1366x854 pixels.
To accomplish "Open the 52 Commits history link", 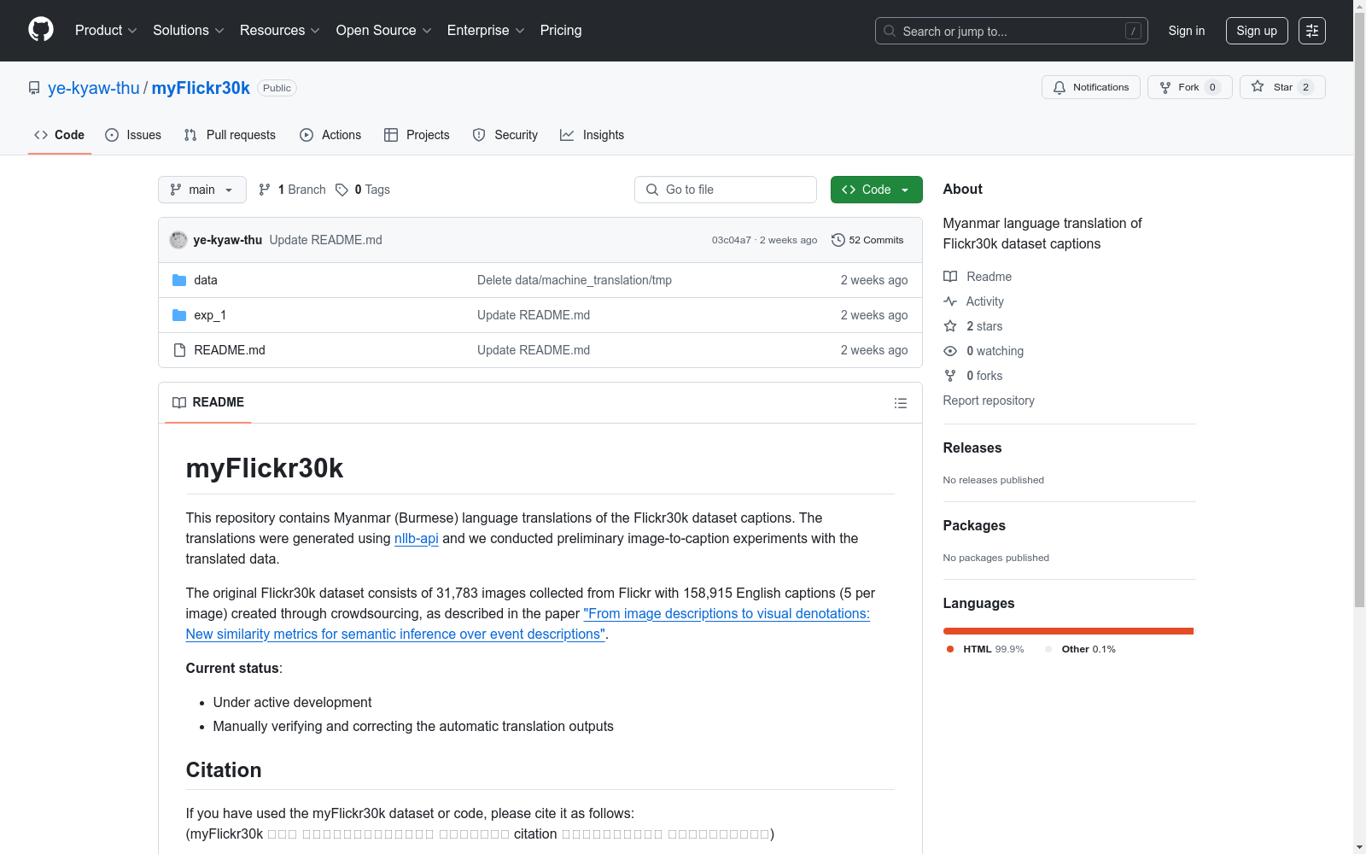I will [867, 240].
